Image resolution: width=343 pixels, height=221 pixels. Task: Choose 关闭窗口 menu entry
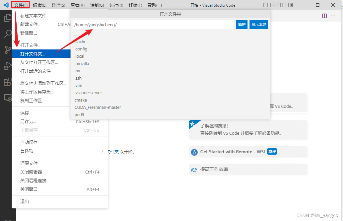coord(60,189)
